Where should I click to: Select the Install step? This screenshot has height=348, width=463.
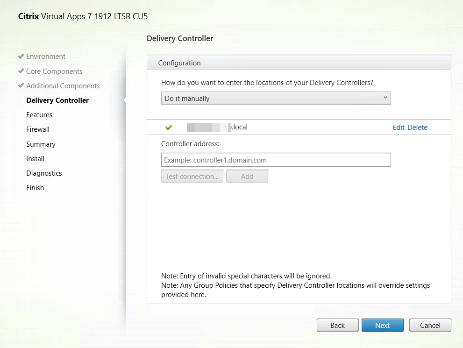pos(35,159)
